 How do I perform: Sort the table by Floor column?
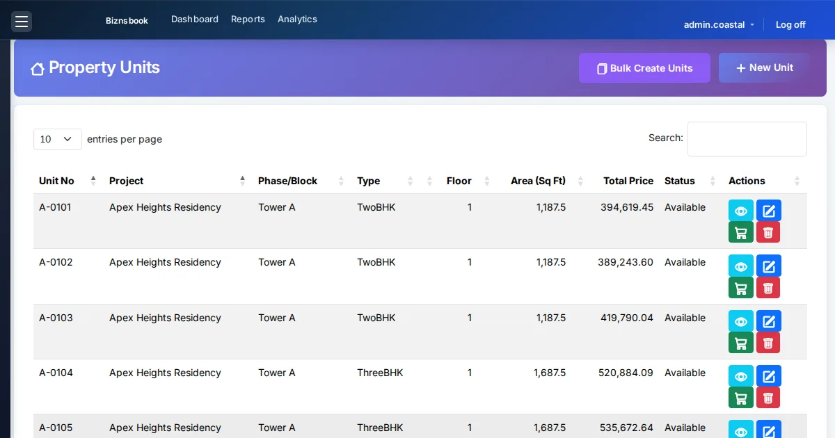467,181
